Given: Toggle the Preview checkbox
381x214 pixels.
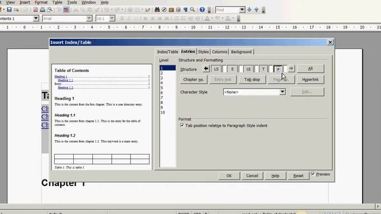Looking at the screenshot, I should [x=313, y=174].
